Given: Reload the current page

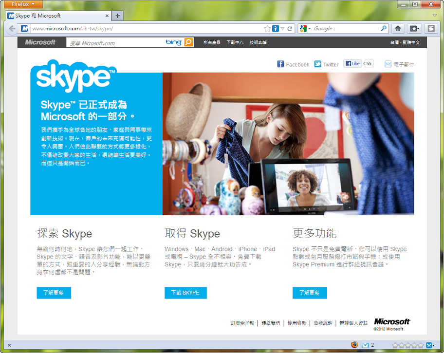Looking at the screenshot, I should click(290, 29).
